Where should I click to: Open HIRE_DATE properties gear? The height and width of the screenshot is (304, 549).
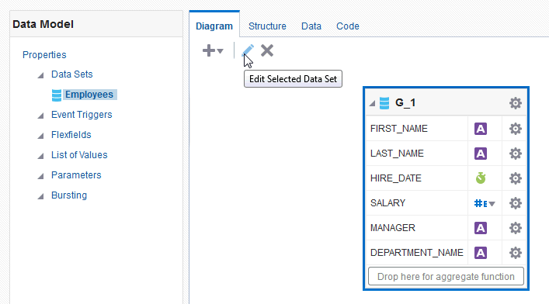[516, 178]
